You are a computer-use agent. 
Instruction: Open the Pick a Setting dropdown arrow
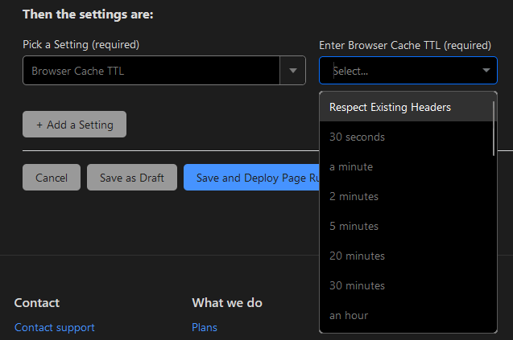[292, 71]
